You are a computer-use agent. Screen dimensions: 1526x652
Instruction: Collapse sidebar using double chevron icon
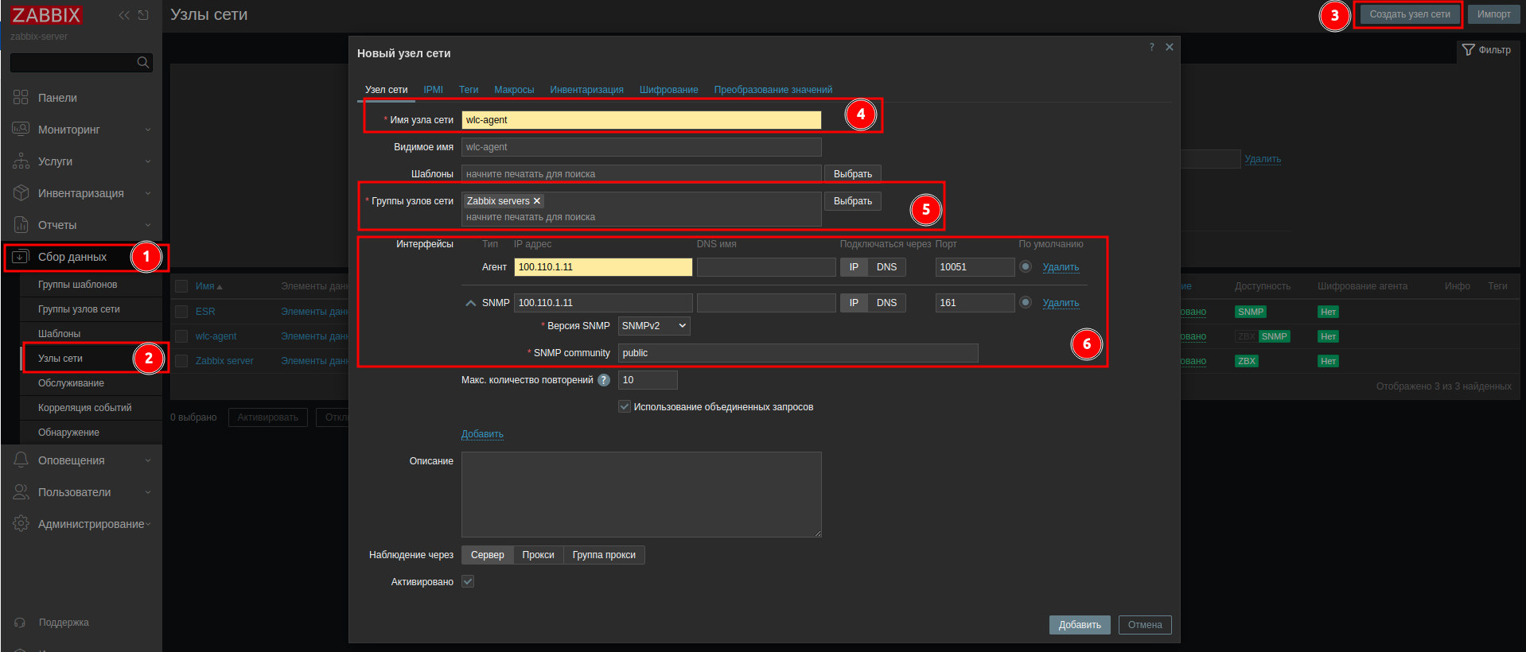pos(124,15)
